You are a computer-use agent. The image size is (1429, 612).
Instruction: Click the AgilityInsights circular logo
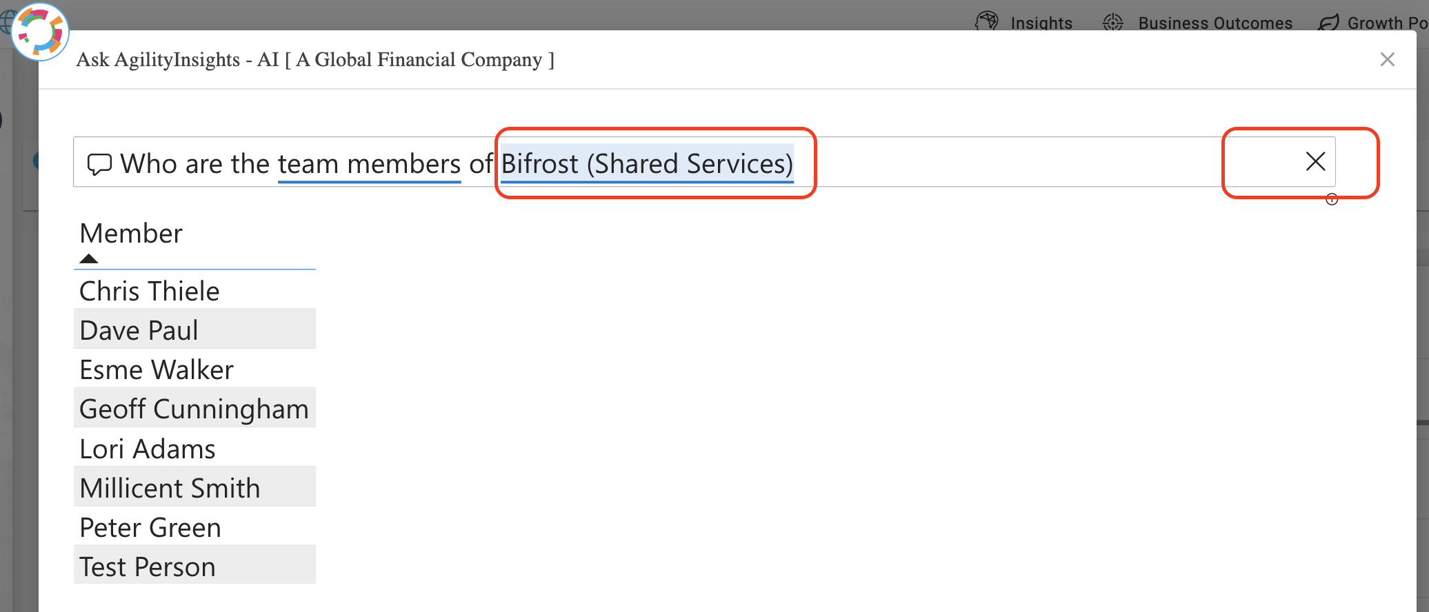click(x=40, y=32)
